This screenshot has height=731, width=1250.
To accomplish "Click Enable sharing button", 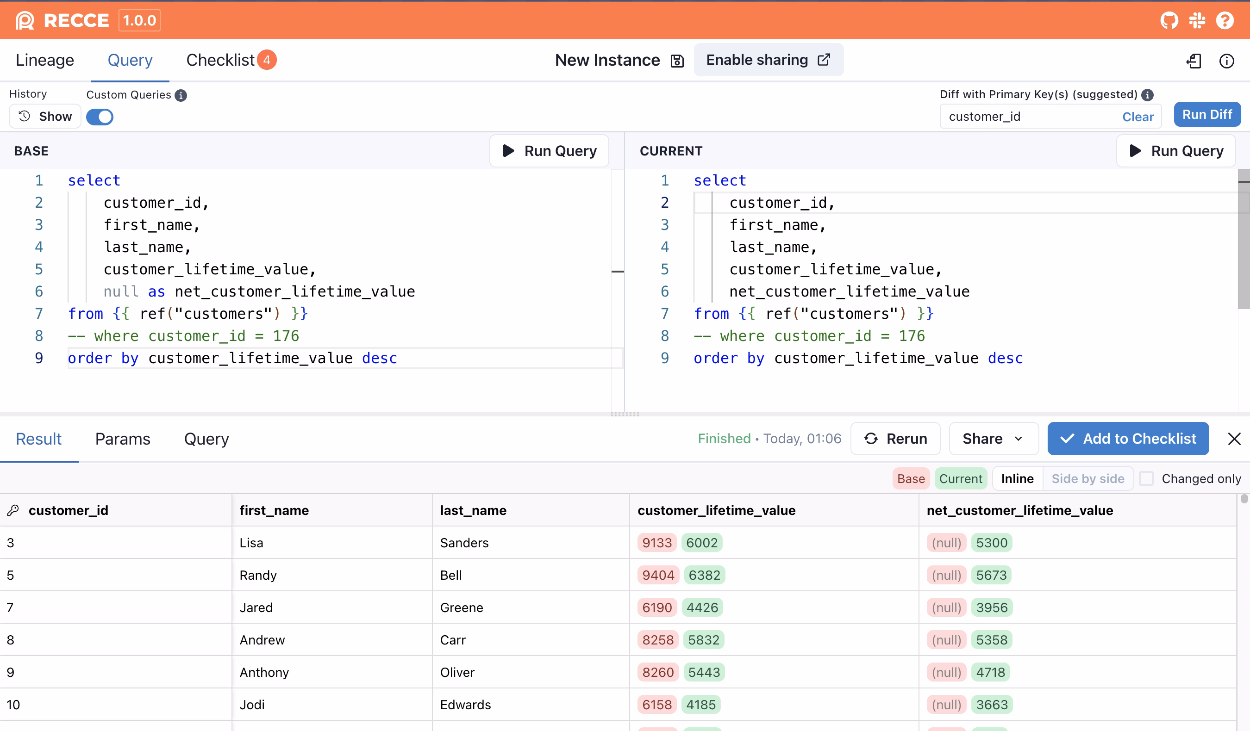I will tap(769, 60).
